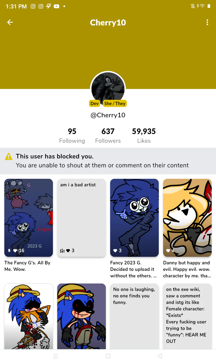Open the 59,935 Likes count
The image size is (216, 363).
[x=144, y=136]
